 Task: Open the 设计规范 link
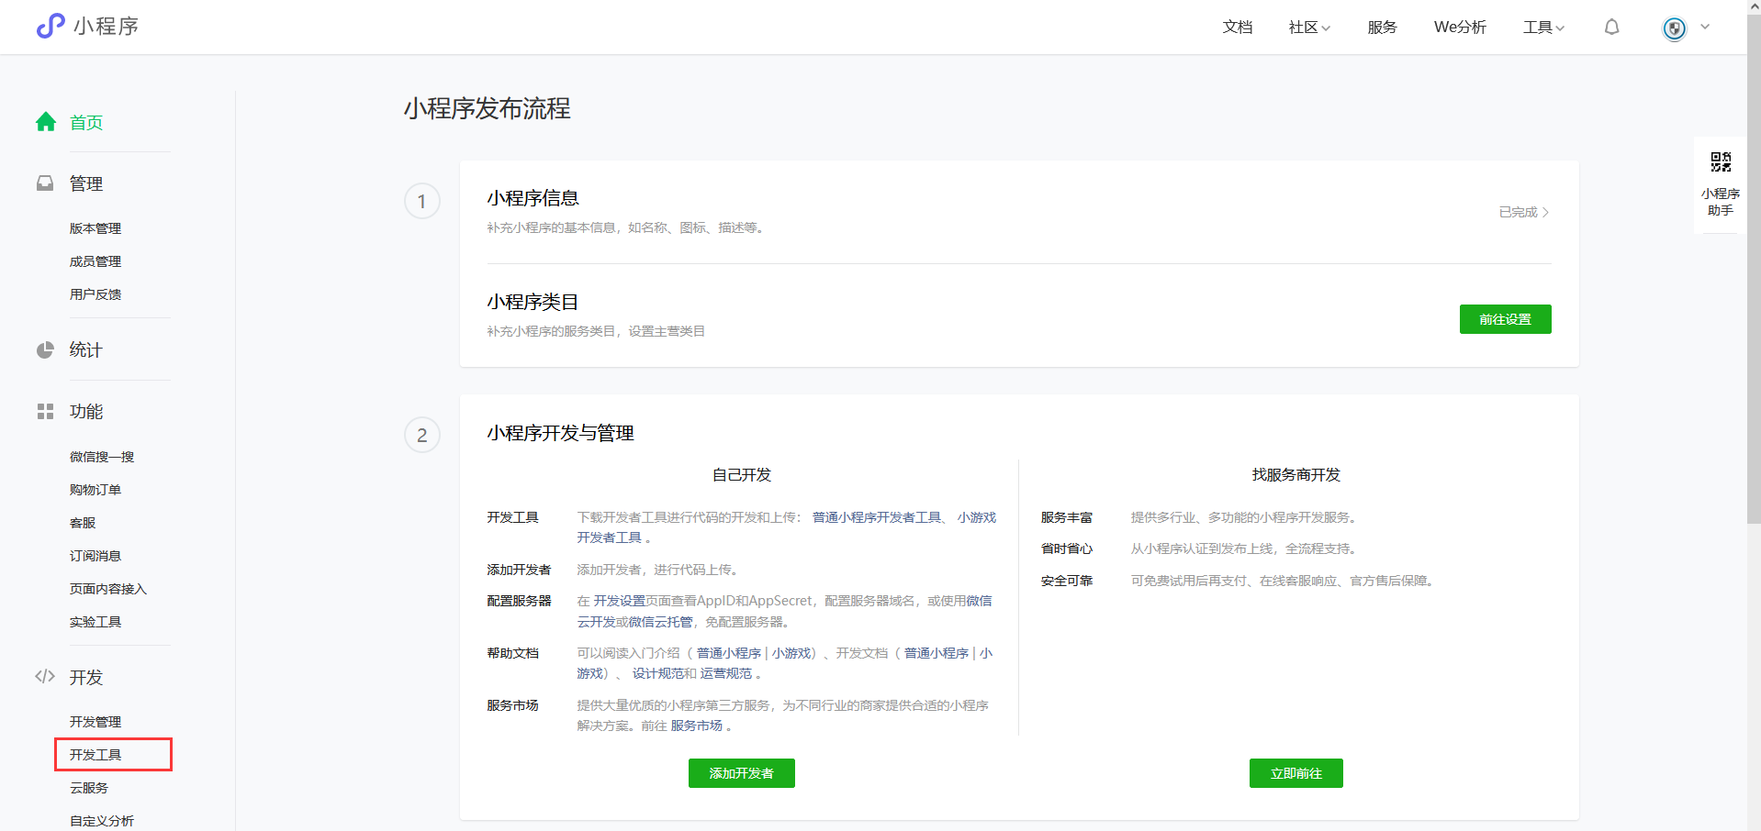pyautogui.click(x=657, y=673)
